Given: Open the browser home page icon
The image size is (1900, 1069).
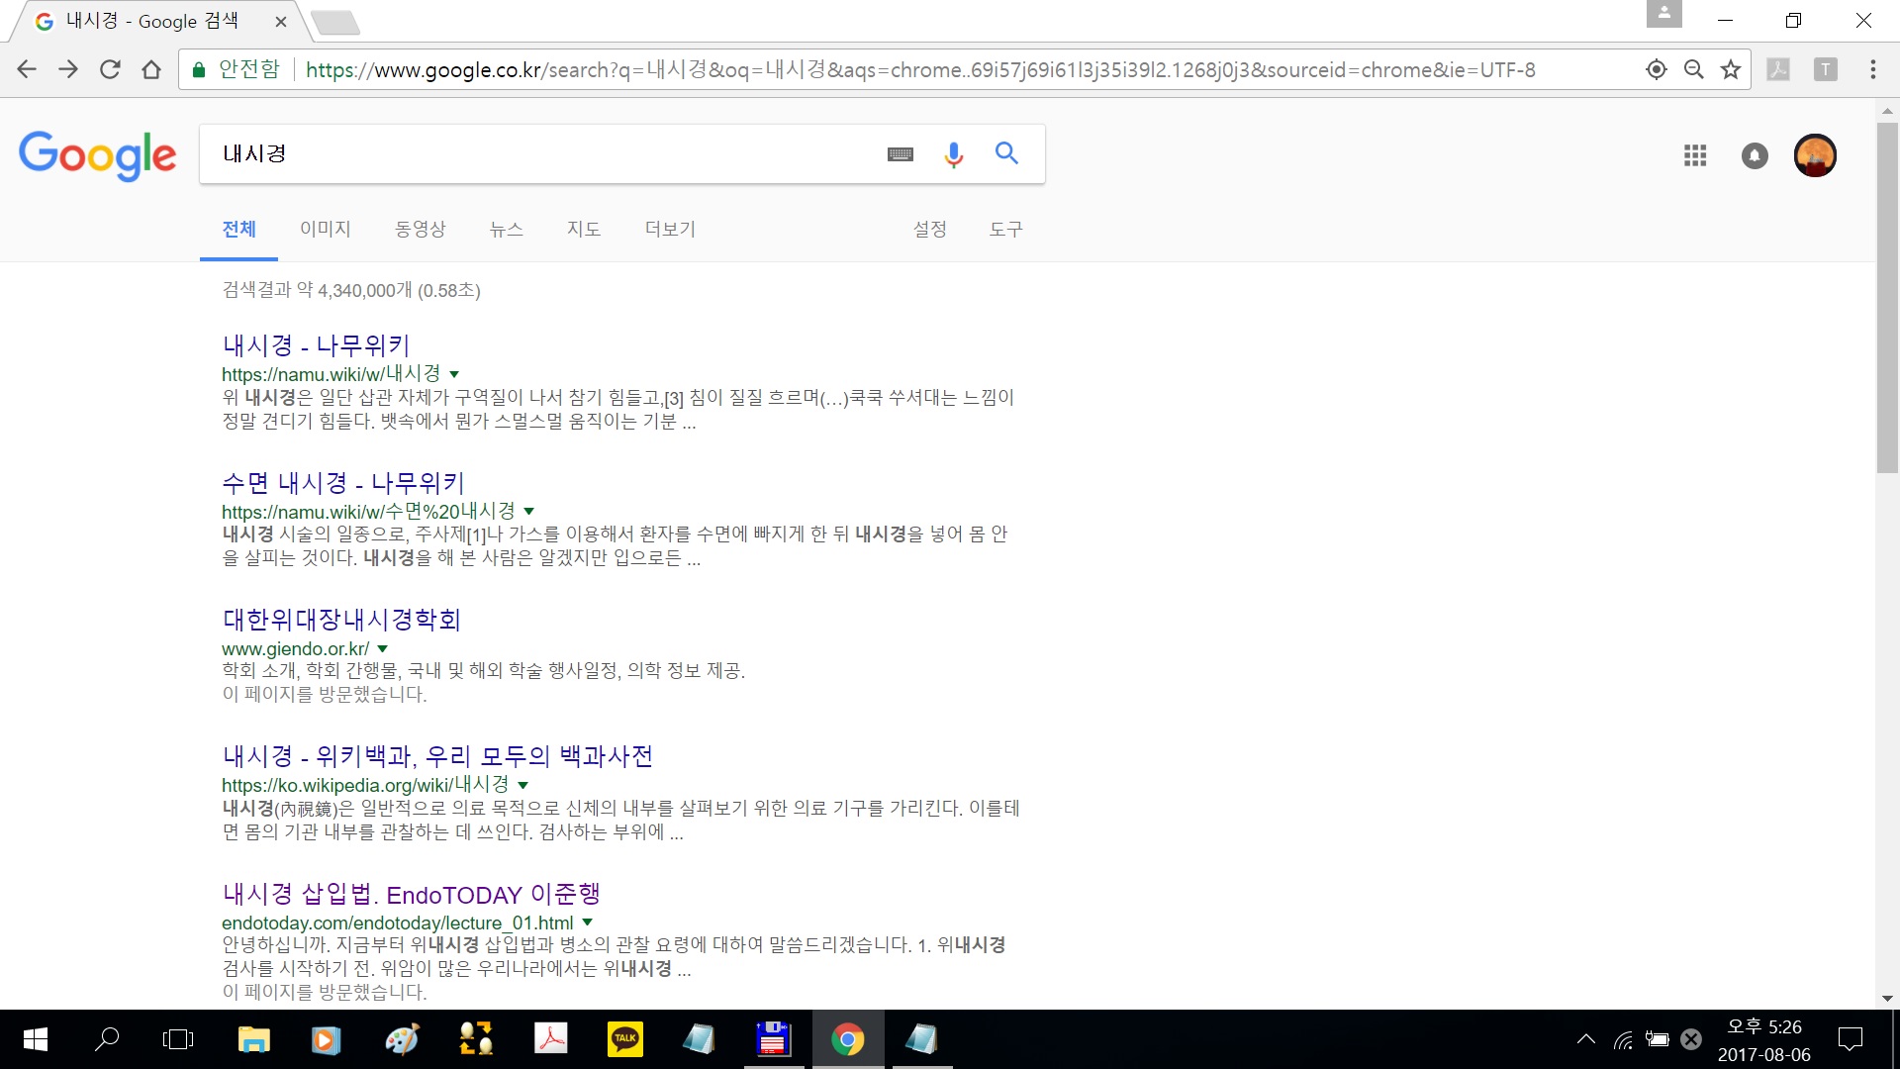Looking at the screenshot, I should pyautogui.click(x=151, y=69).
